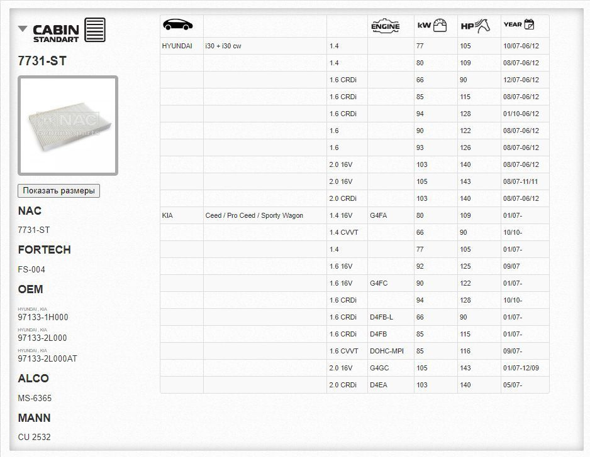Click the kW value 93
590x457 pixels.
click(x=420, y=148)
